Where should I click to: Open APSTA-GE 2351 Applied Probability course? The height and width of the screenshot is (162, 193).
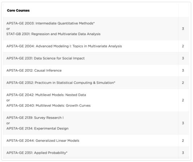37,153
